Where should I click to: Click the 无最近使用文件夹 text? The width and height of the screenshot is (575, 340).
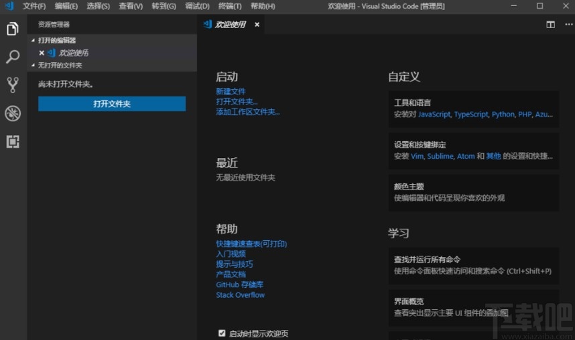click(x=245, y=177)
